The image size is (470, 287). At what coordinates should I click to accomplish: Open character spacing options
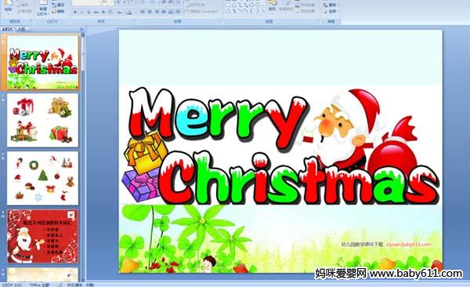pos(110,12)
